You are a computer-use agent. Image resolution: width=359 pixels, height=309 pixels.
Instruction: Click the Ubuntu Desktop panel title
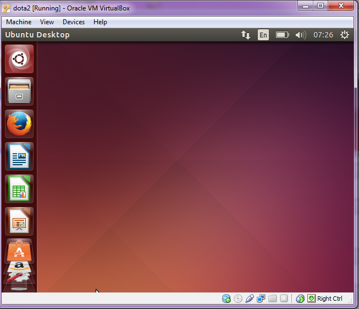click(37, 35)
